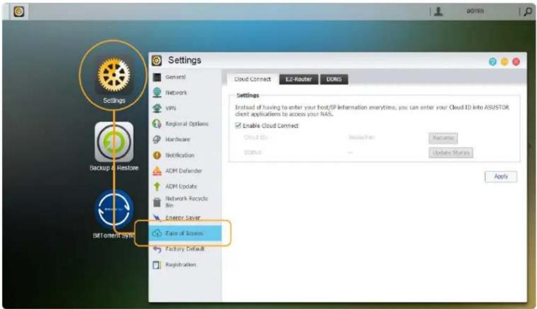Open Notification label in sidebar
The image size is (537, 309).
coord(180,155)
